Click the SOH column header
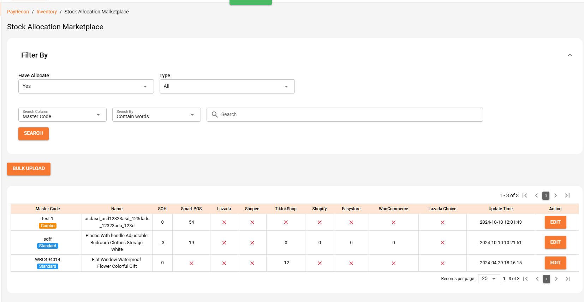Screen dimensions: 584x302 point(162,209)
